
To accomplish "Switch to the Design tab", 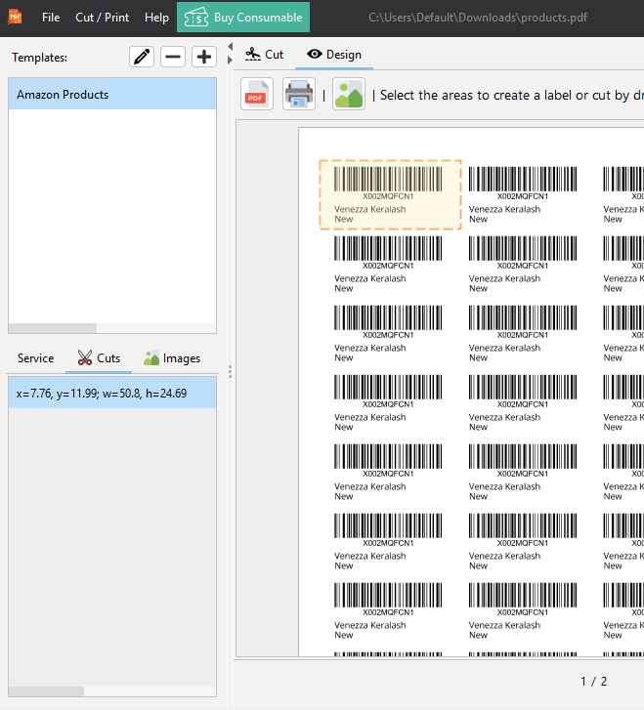I will coord(334,55).
